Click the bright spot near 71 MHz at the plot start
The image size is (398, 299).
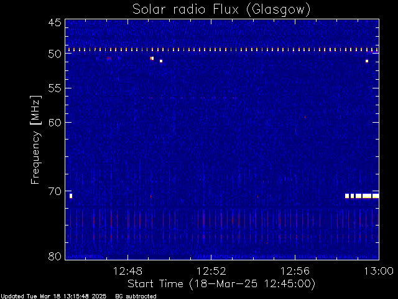[71, 196]
